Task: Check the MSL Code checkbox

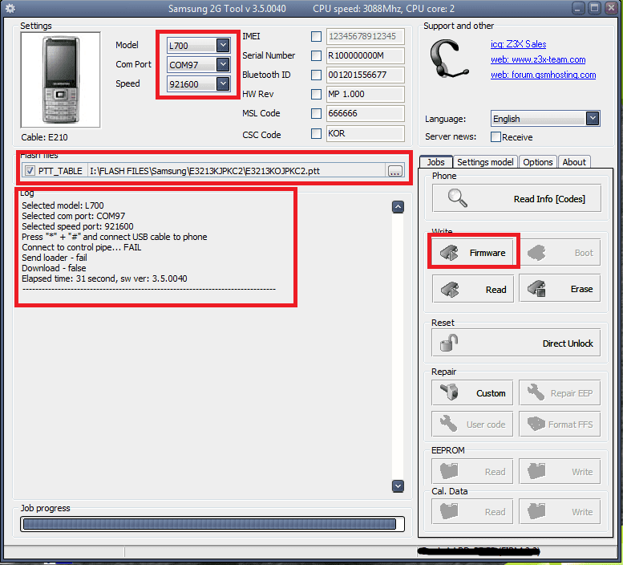Action: click(316, 114)
